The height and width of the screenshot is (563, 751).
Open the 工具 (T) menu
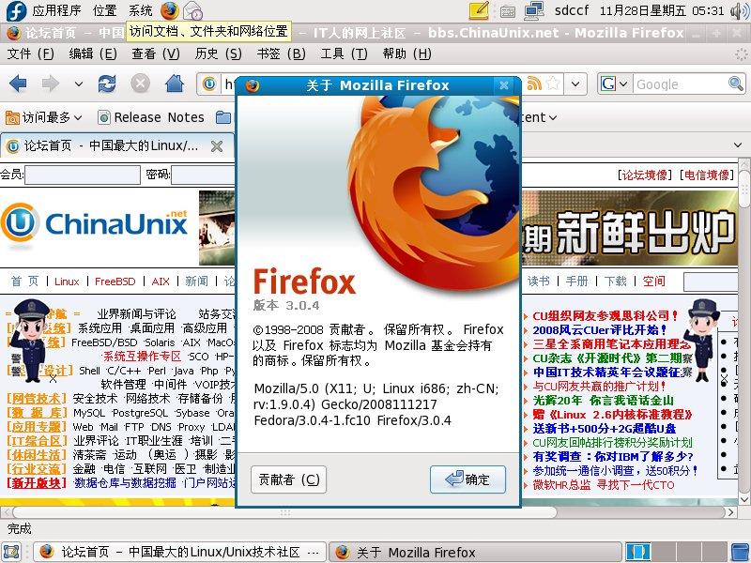tap(344, 53)
